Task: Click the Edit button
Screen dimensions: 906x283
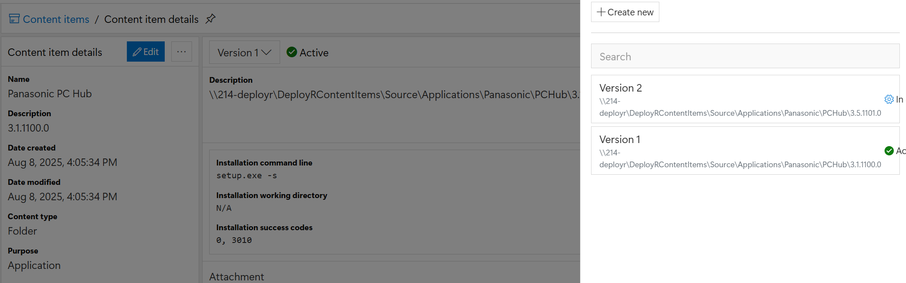Action: (x=146, y=51)
